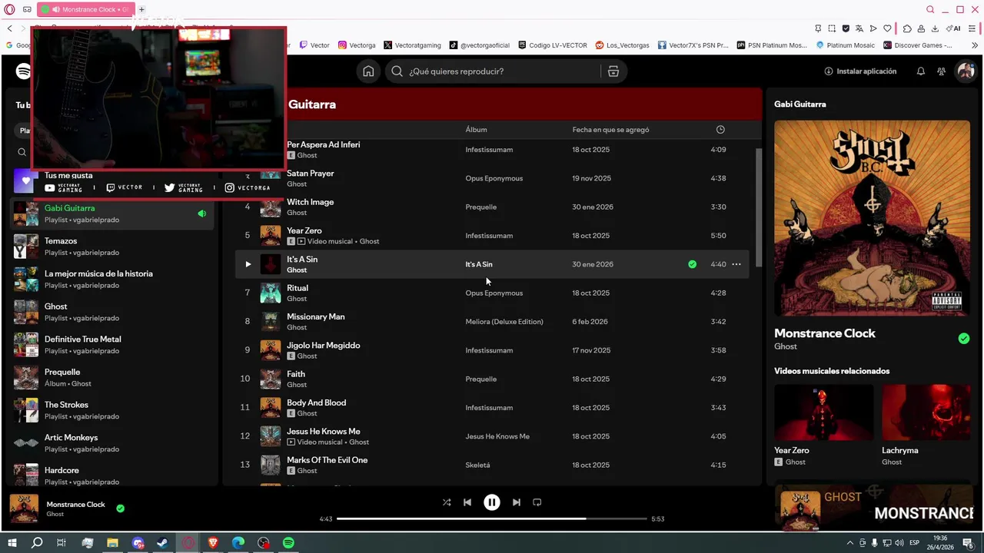Sort by Fecha en que se agregó column
The width and height of the screenshot is (984, 553).
click(610, 130)
